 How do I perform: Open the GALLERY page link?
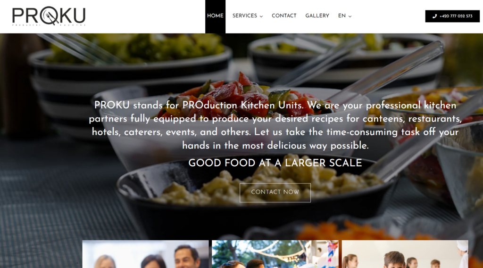317,16
